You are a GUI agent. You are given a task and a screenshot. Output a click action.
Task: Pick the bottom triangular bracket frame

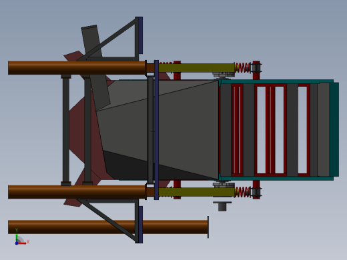110,221
